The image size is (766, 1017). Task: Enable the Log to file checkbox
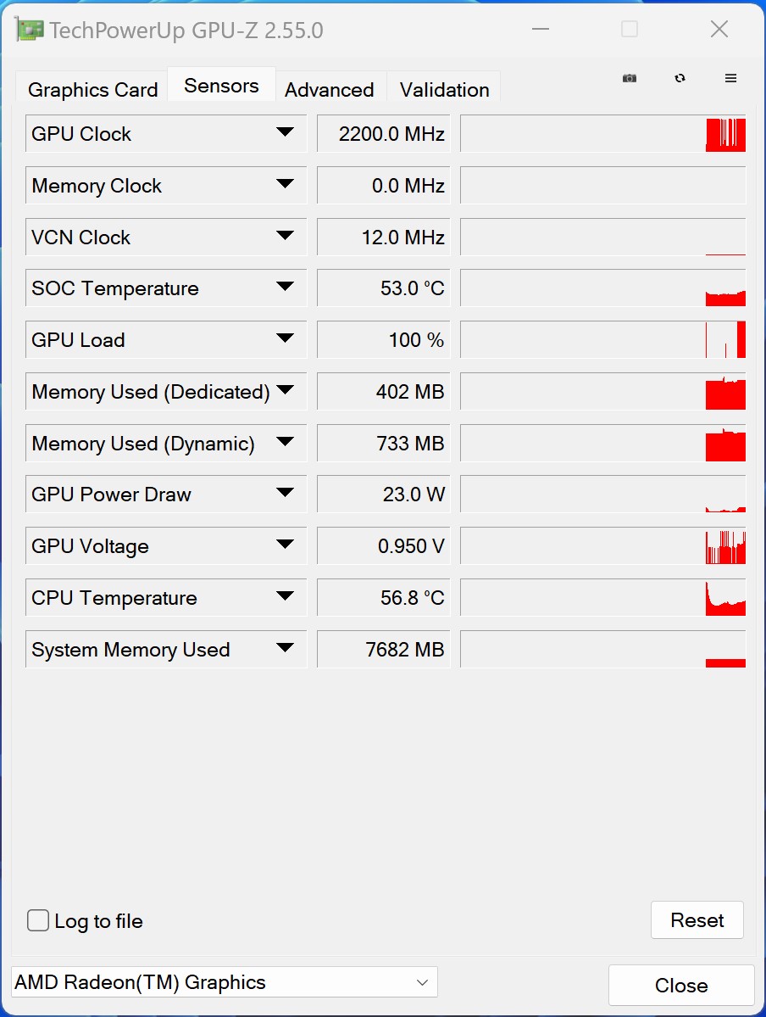[x=37, y=920]
